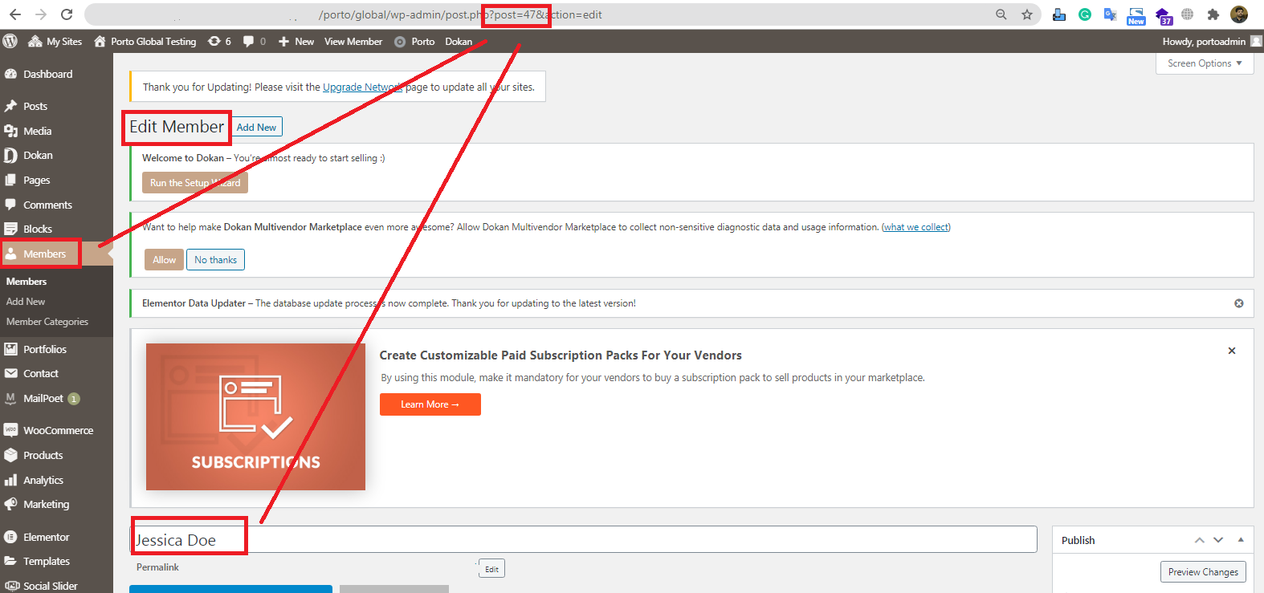1264x593 pixels.
Task: Click the zoom magnifier icon in address bar
Action: coord(1001,14)
